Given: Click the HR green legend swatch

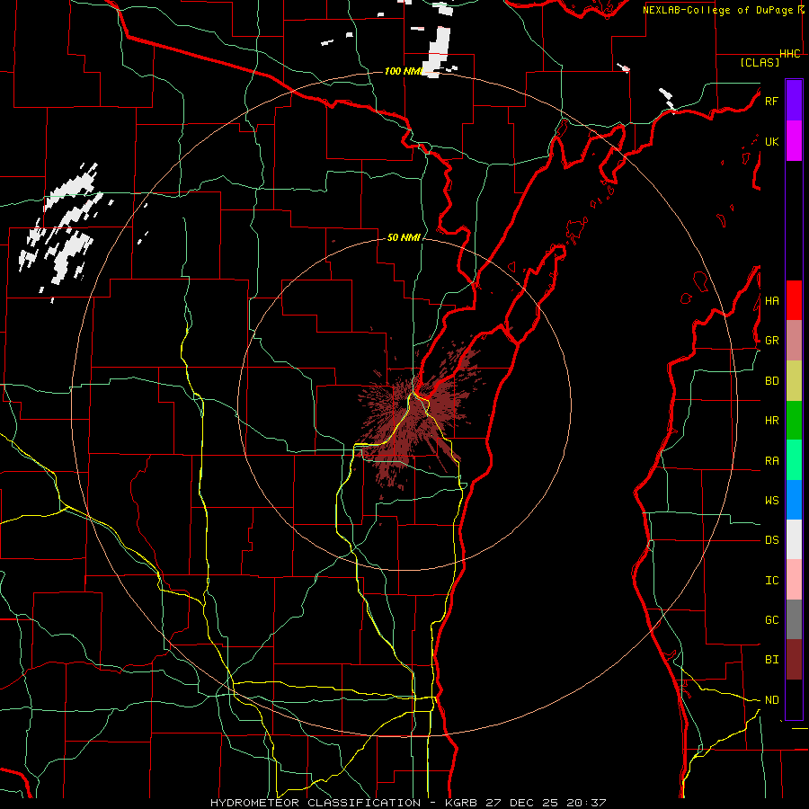Looking at the screenshot, I should pos(794,421).
